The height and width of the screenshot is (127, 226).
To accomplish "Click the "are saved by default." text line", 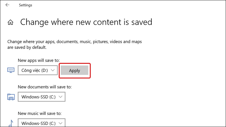I will click(x=27, y=47).
